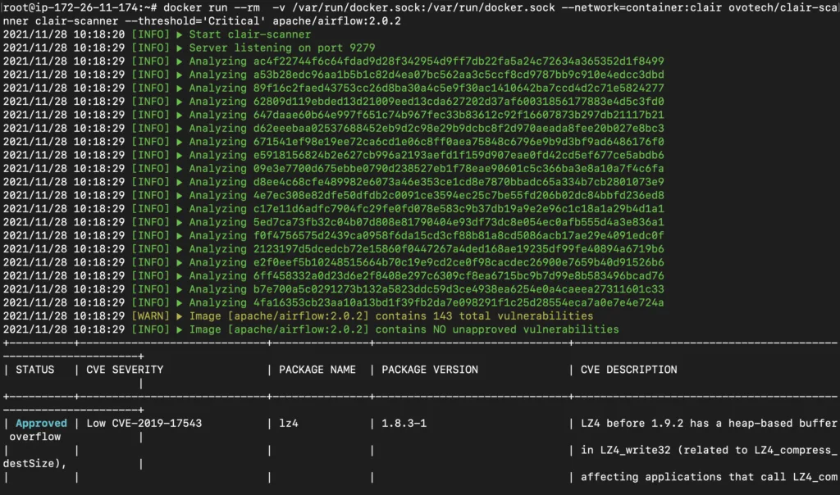
Task: Click '143 total vulnerabilities' warning text
Action: point(514,316)
